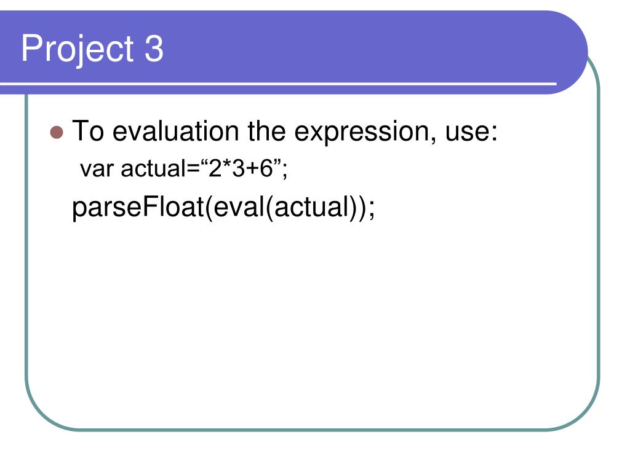Click the empty white slide body area
This screenshot has width=630, height=472.
pos(313,321)
